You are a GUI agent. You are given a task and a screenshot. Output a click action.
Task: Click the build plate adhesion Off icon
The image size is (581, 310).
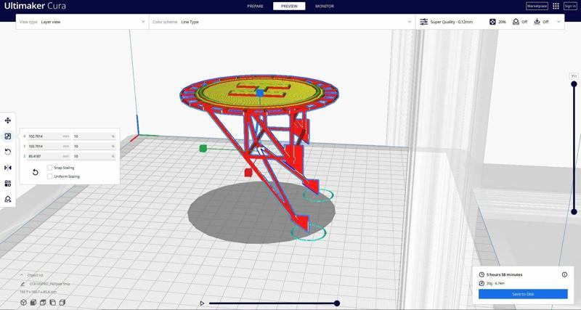click(537, 22)
